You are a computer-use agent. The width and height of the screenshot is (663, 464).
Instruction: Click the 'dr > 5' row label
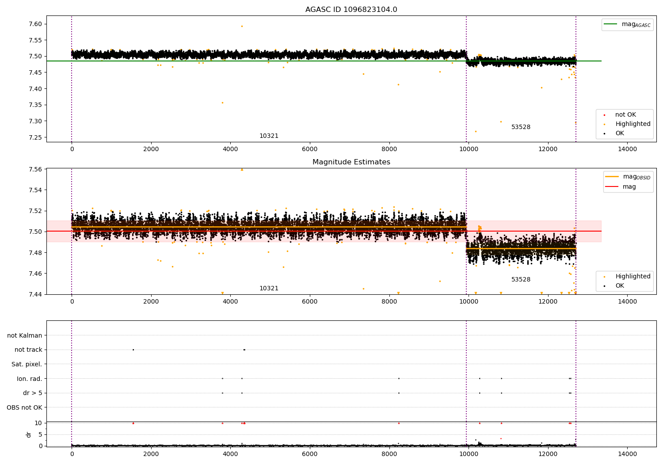coord(33,393)
